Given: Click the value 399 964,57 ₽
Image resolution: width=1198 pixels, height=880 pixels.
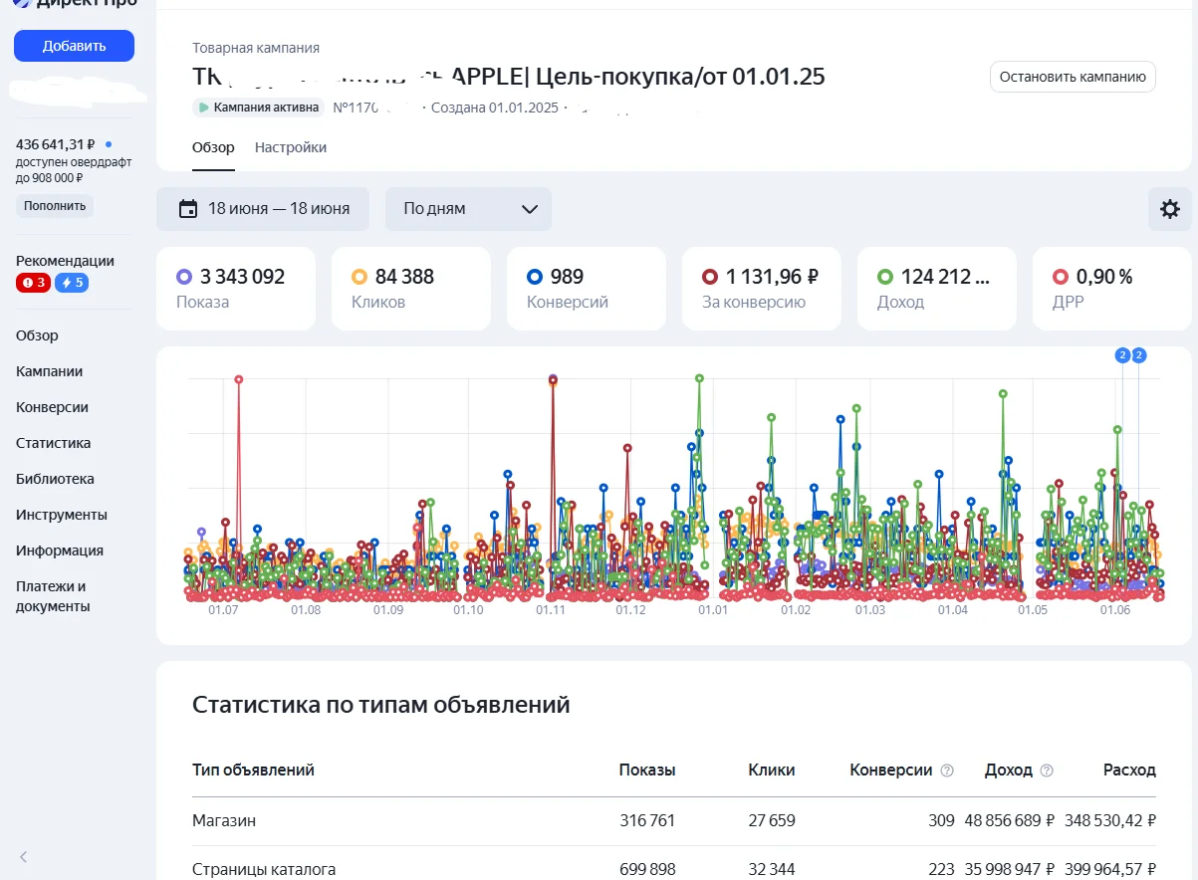Looking at the screenshot, I should (x=1109, y=870).
